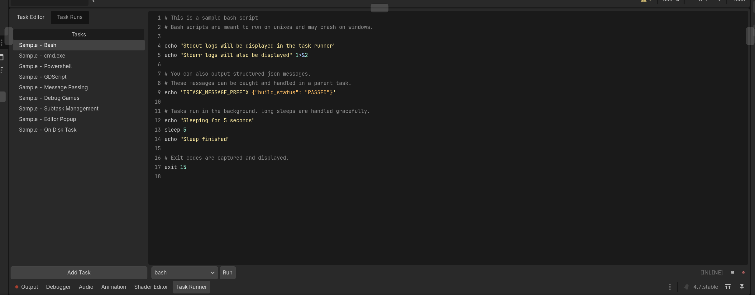Viewport: 755px width, 295px height.
Task: Select the Sample - Powershell task
Action: 79,66
